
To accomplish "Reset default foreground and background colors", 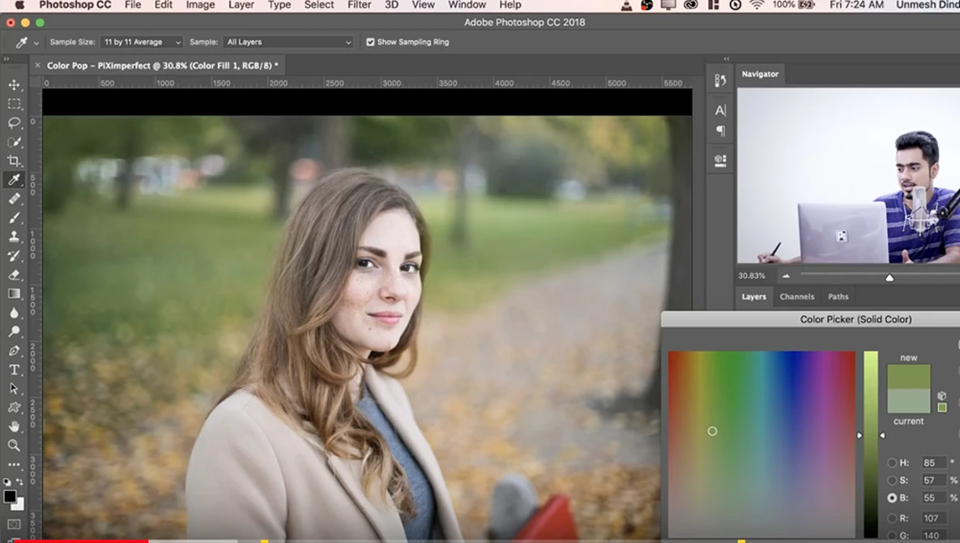I will (6, 481).
